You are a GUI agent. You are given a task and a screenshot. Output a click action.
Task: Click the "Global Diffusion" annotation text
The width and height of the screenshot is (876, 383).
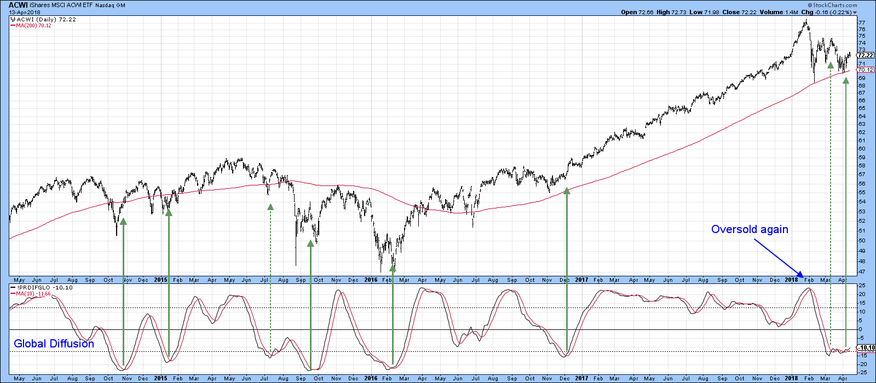pos(54,344)
